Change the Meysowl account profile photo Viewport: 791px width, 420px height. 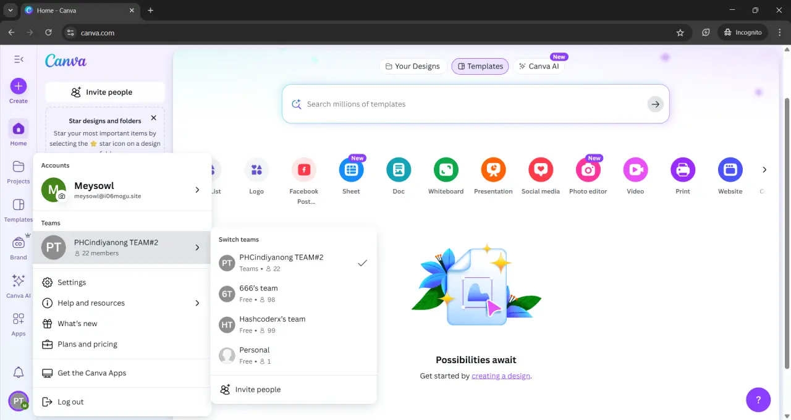tap(62, 196)
